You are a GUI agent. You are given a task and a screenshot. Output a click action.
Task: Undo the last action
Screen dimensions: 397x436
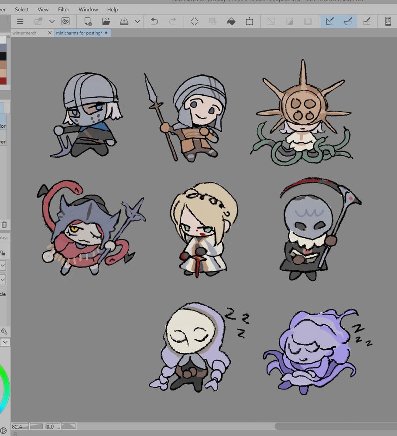(154, 21)
